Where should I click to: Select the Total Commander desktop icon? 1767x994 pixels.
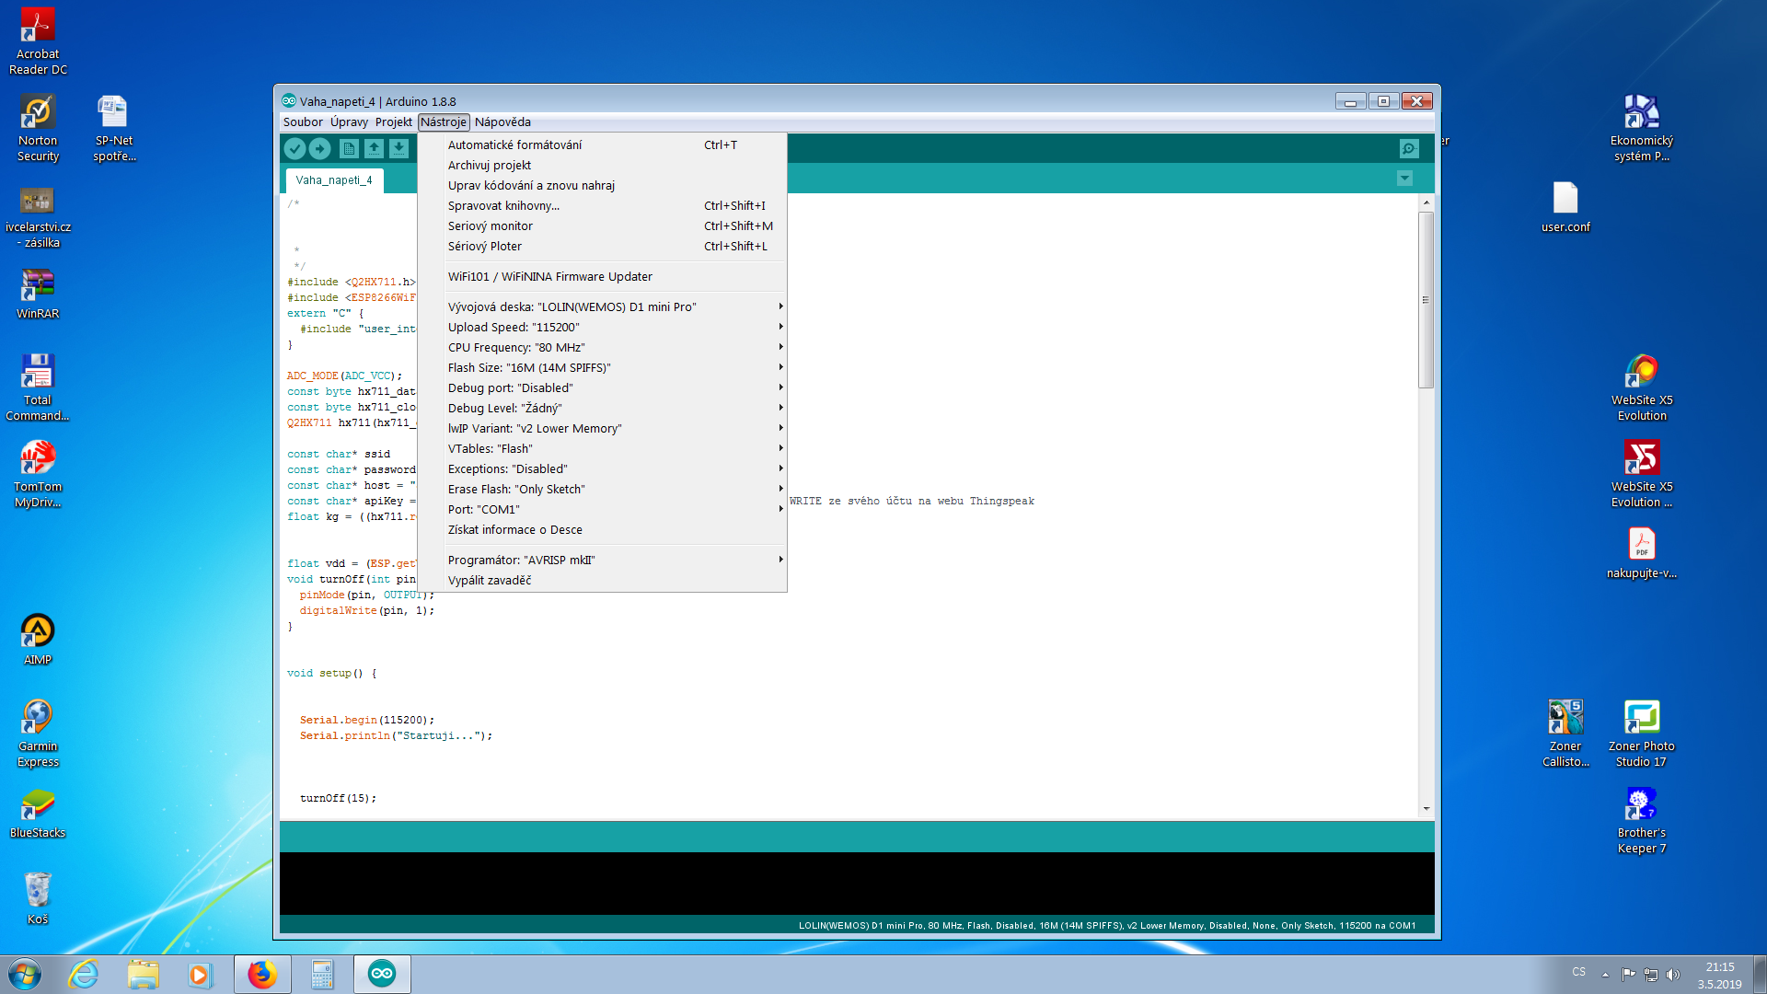(38, 387)
